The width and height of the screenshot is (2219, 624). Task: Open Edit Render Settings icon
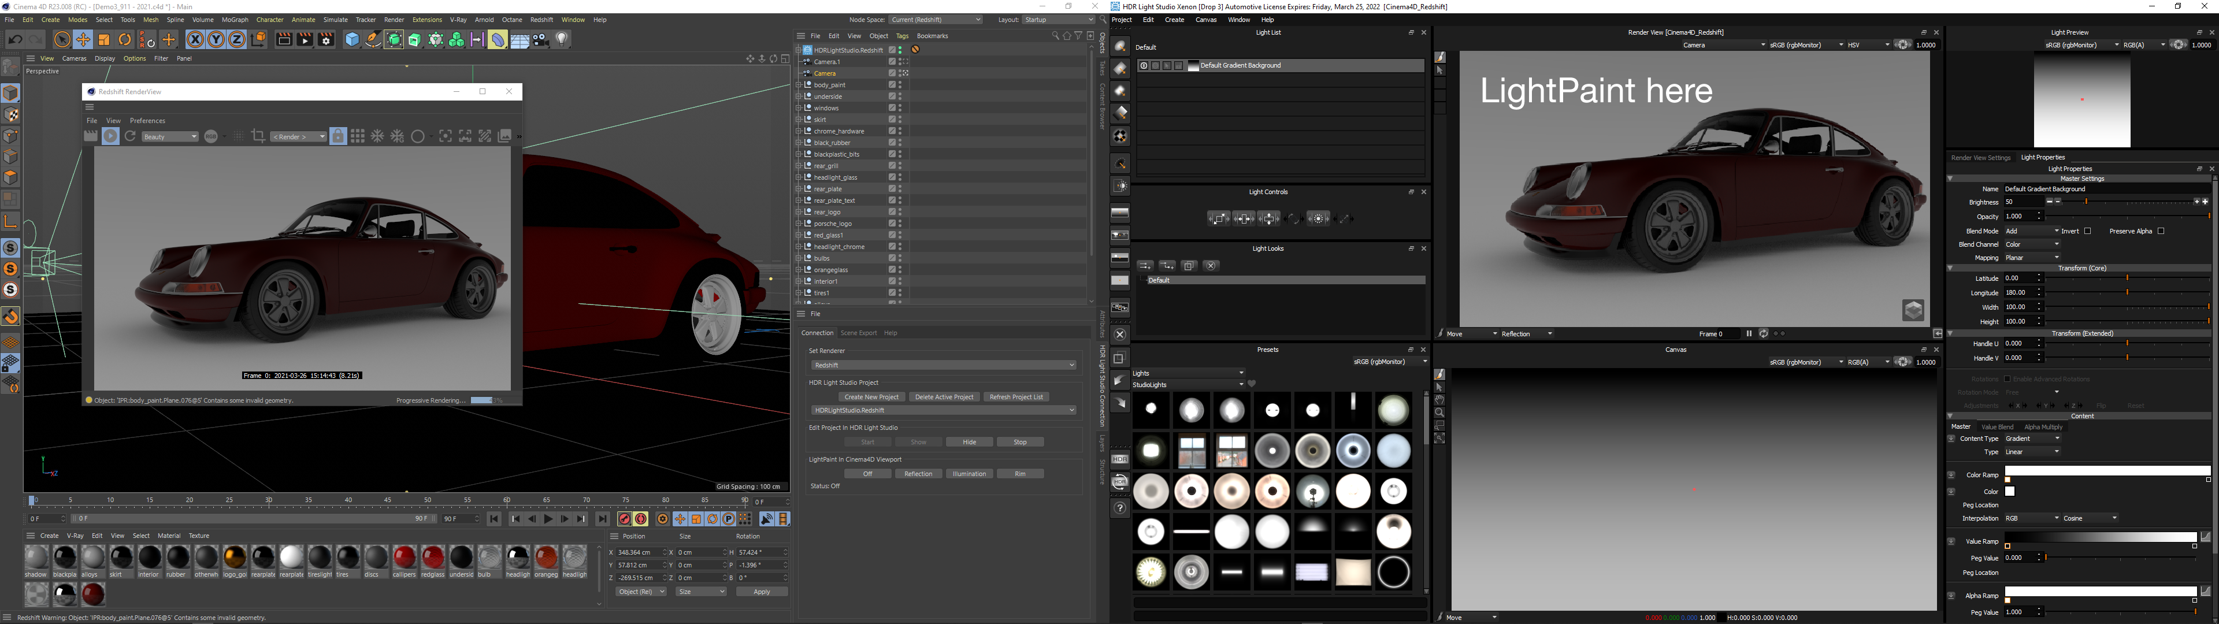pyautogui.click(x=326, y=40)
